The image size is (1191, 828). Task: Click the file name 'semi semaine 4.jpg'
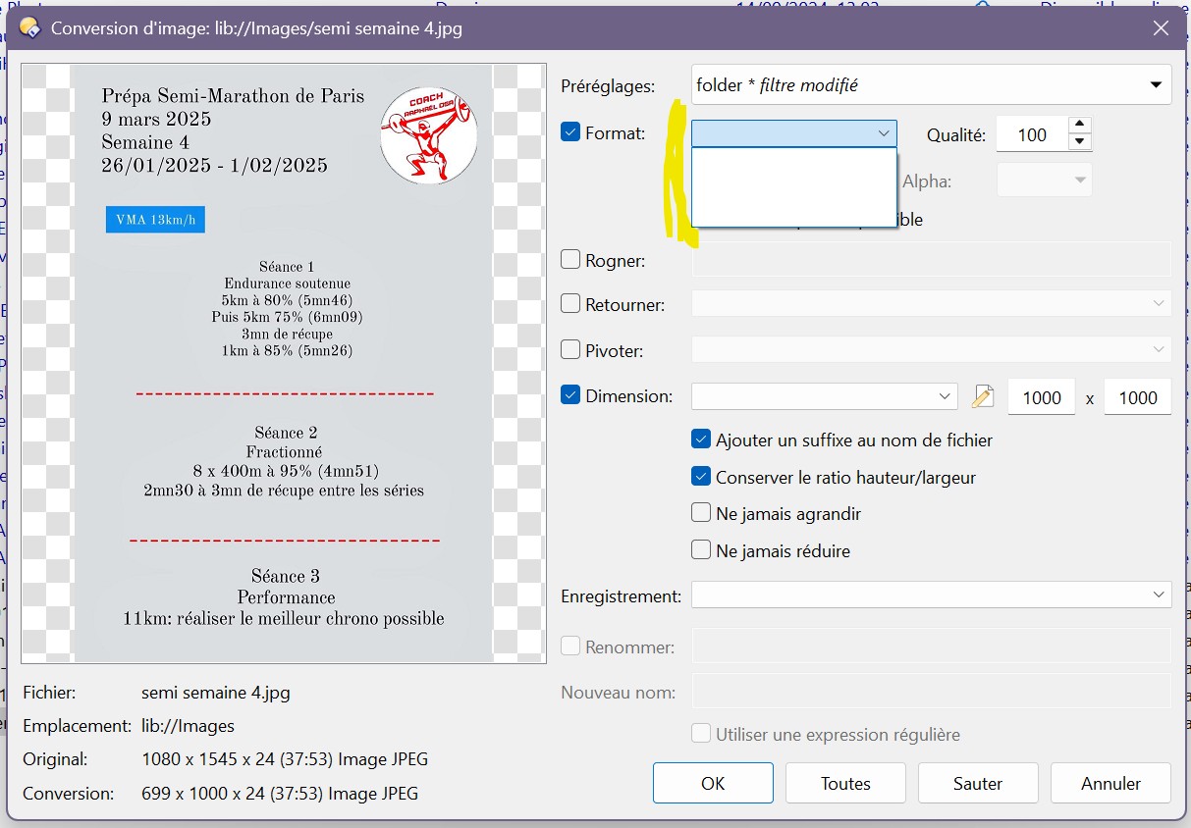[x=216, y=693]
